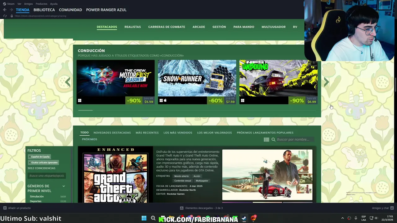Click the plus icon beside Añadir un producto
The height and width of the screenshot is (223, 397).
pos(5,208)
